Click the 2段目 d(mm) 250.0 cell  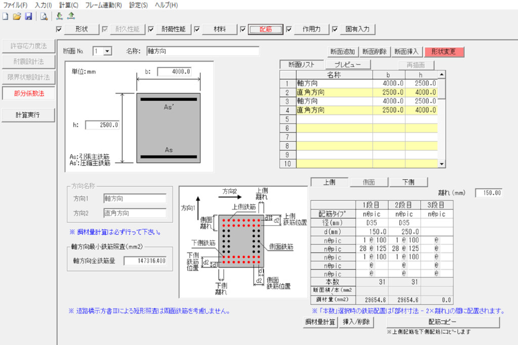click(404, 232)
